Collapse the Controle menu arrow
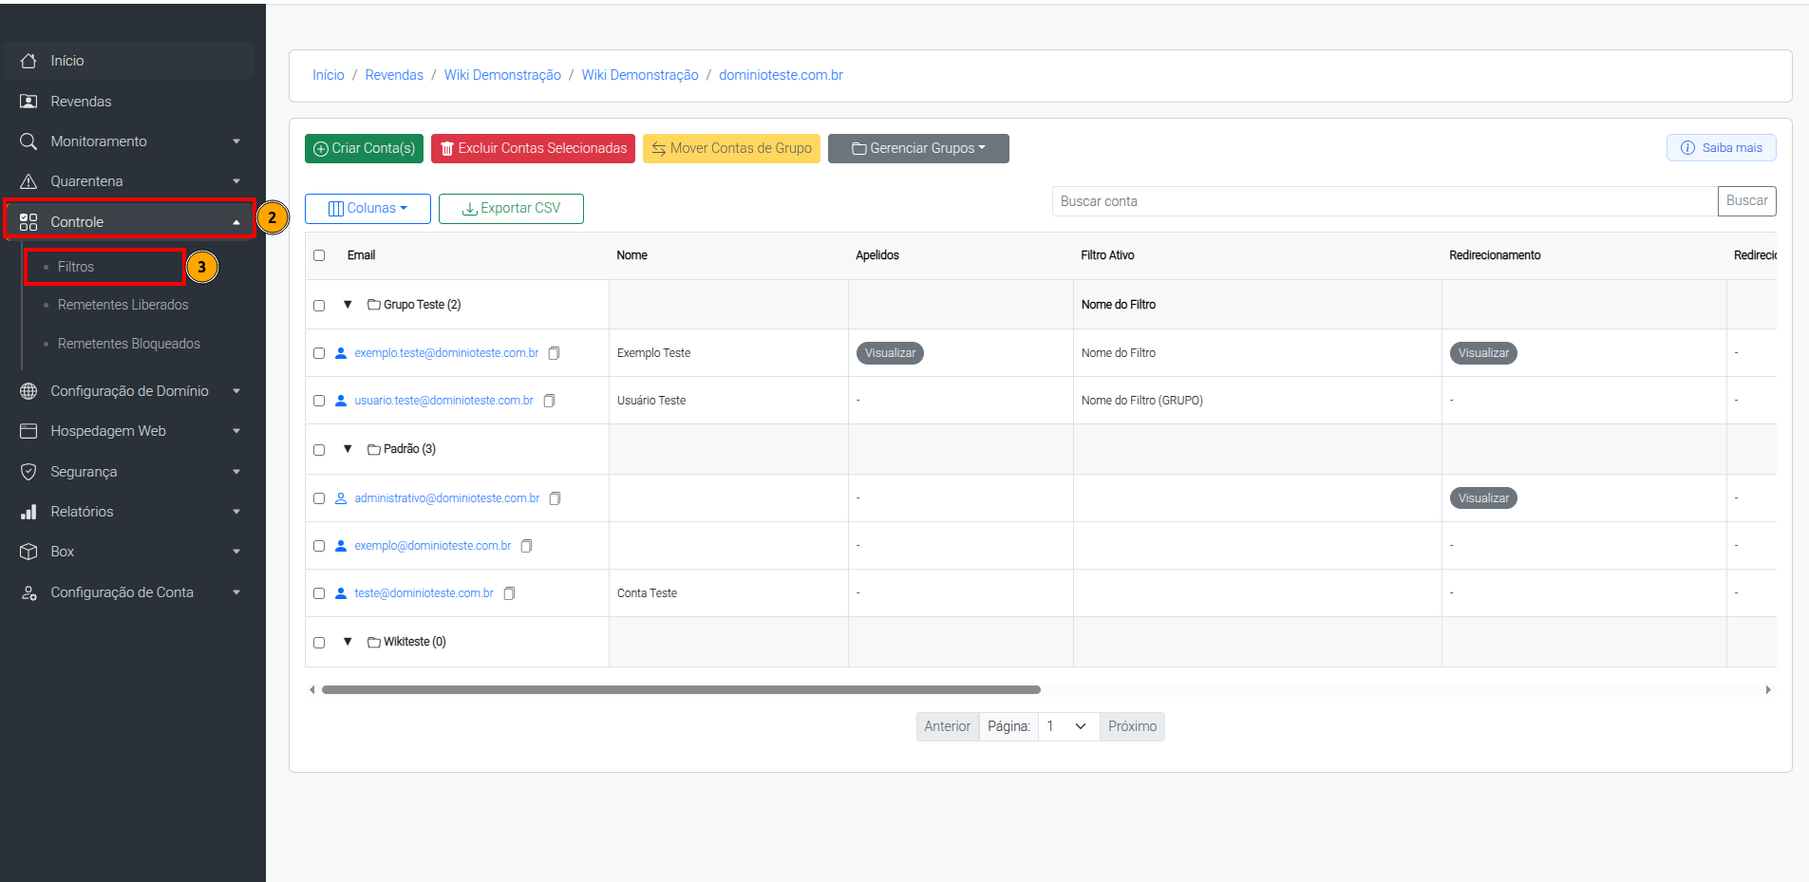This screenshot has width=1809, height=882. pos(236,222)
